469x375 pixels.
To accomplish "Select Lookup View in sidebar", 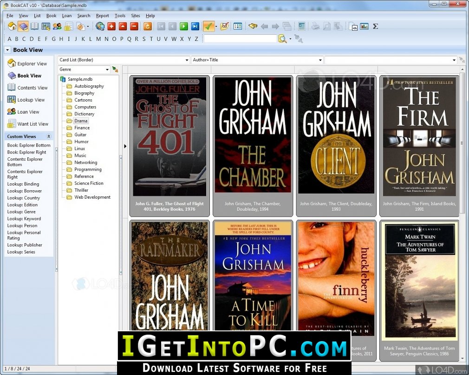I will coord(26,100).
